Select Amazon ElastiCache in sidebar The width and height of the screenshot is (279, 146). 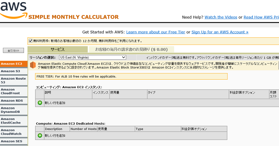pos(14,121)
